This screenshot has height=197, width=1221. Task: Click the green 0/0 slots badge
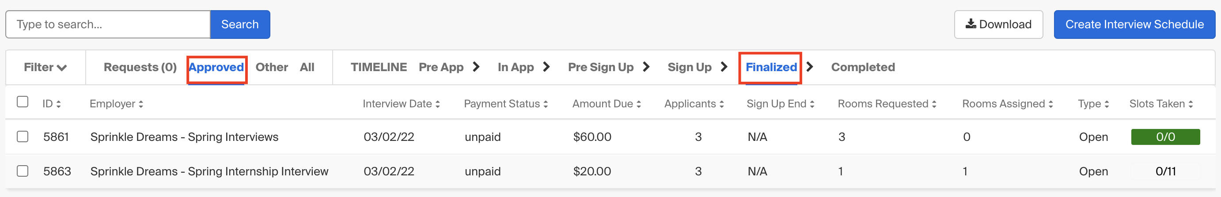(1165, 137)
